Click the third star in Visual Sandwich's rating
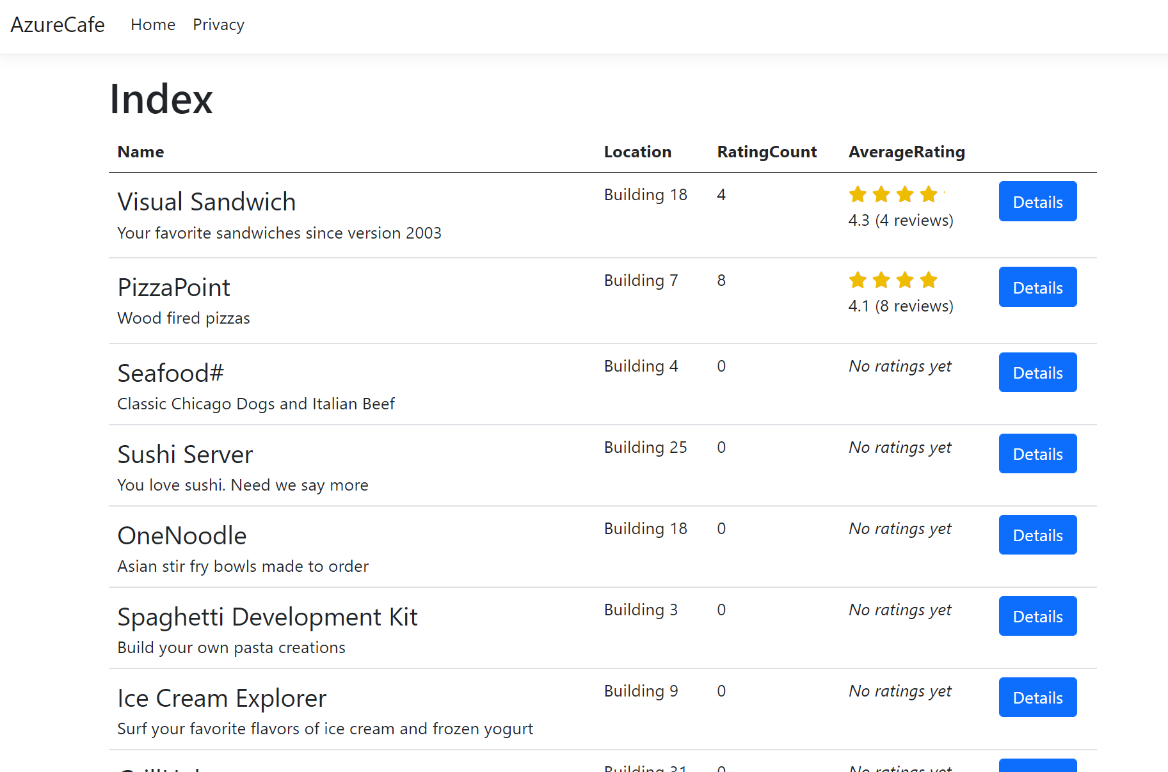This screenshot has height=772, width=1168. tap(905, 194)
